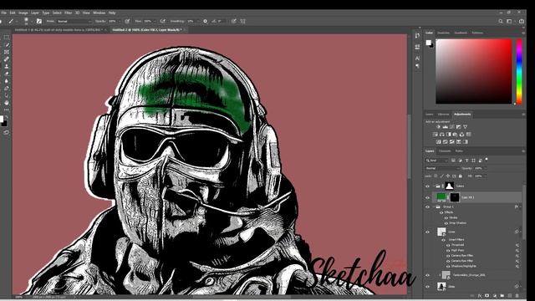Screen dimensions: 535x301
Task: Toggle visibility of the High Pass filter
Action: (x=448, y=250)
